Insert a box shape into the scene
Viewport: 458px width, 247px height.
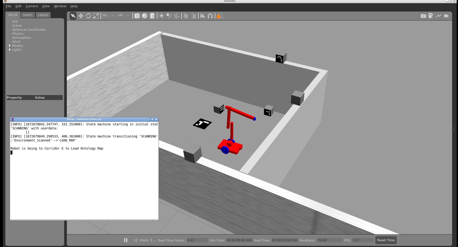137,16
